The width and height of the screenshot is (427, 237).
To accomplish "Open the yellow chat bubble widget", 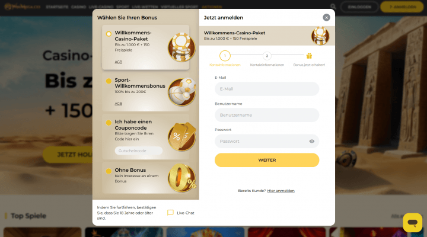I will [413, 223].
